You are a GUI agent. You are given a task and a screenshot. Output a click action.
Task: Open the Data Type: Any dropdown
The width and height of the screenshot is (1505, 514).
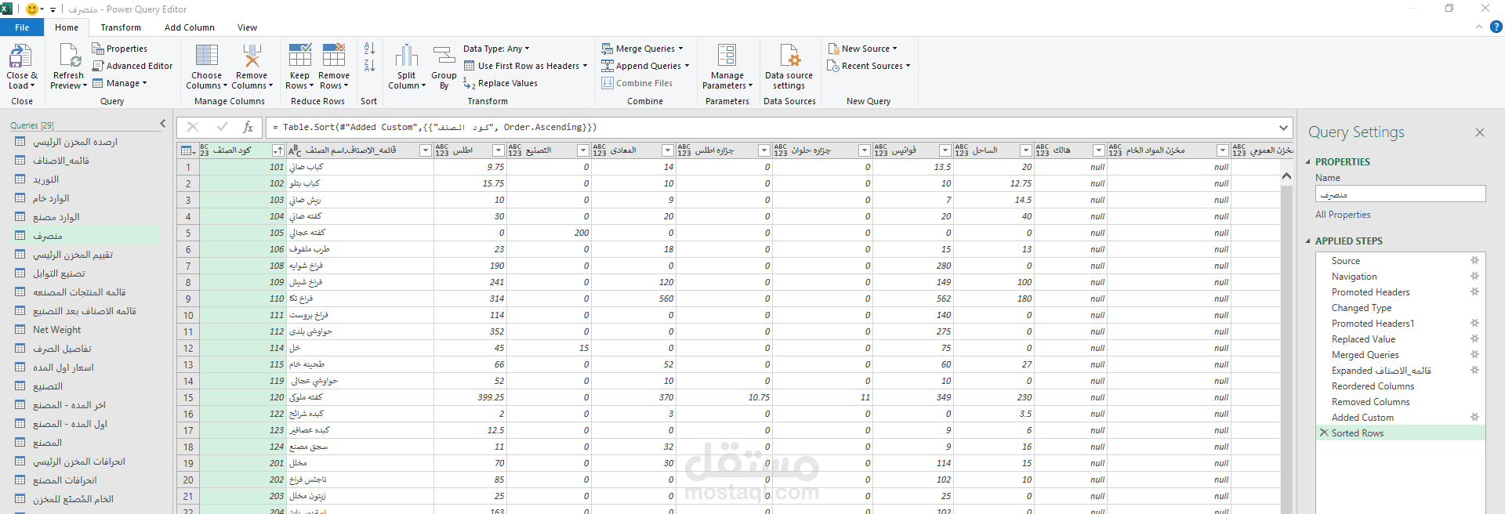coord(496,49)
